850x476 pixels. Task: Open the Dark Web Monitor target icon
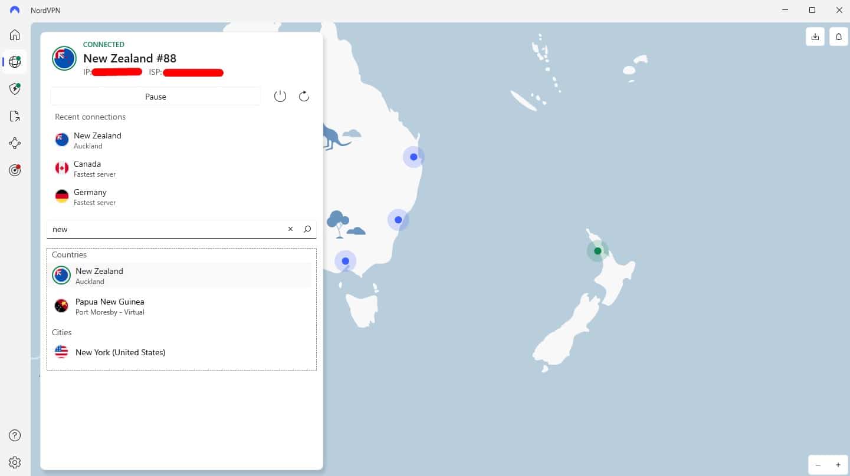coord(15,170)
